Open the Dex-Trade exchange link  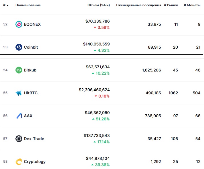[34, 139]
